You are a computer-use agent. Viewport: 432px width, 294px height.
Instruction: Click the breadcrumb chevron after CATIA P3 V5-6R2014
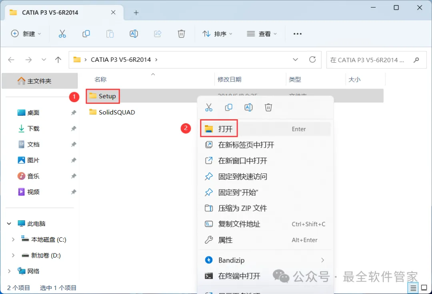pyautogui.click(x=156, y=59)
